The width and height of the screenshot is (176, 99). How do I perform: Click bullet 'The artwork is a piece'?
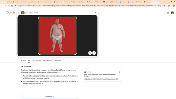51,77
